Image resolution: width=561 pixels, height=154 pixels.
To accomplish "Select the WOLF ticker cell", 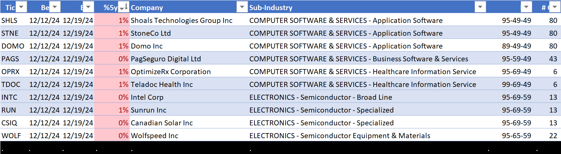I will pos(11,135).
